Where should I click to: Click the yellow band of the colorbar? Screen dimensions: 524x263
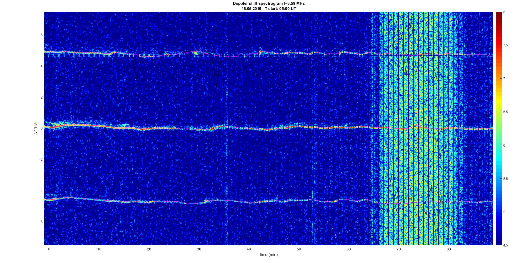coord(499,101)
